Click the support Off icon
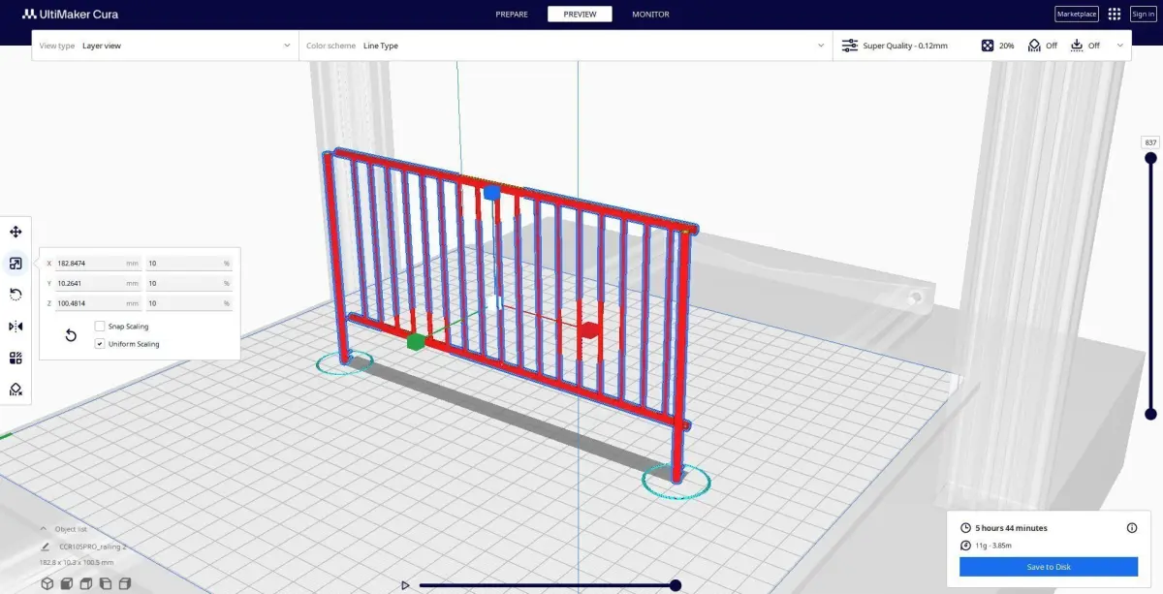Screen dimensions: 1163x594 coord(1034,46)
